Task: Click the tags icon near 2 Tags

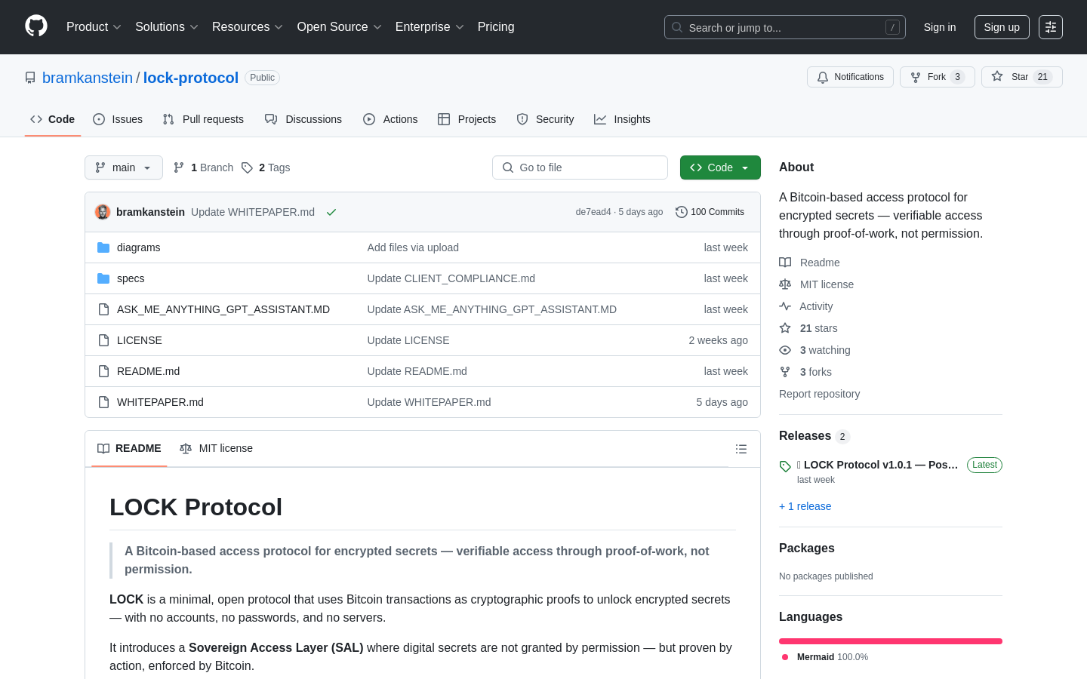Action: [x=247, y=167]
